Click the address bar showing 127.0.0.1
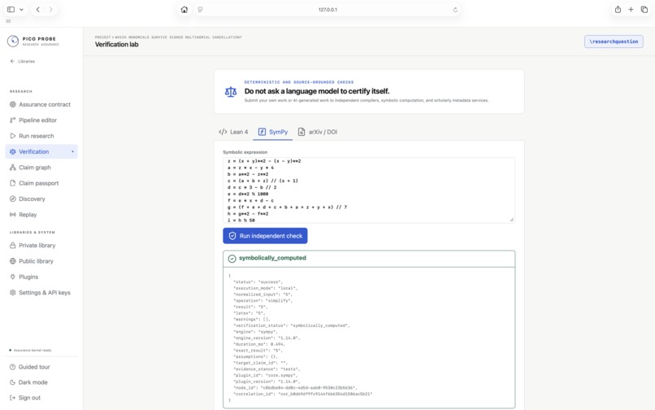 click(328, 10)
